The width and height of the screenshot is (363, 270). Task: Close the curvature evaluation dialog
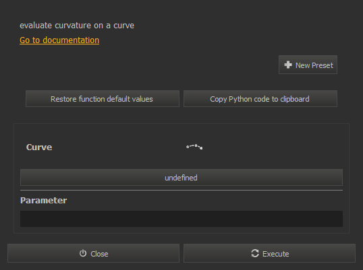pyautogui.click(x=93, y=253)
